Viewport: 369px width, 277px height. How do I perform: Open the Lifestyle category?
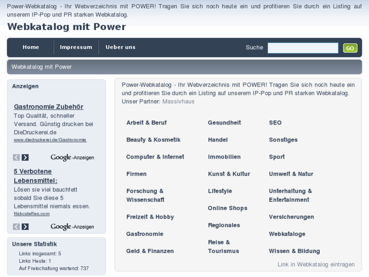pyautogui.click(x=220, y=191)
